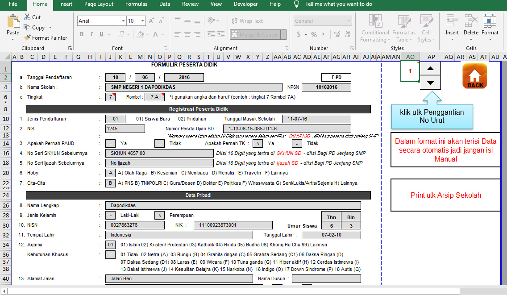The width and height of the screenshot is (507, 295).
Task: Activate the Format Painter brush
Action: pos(28,37)
